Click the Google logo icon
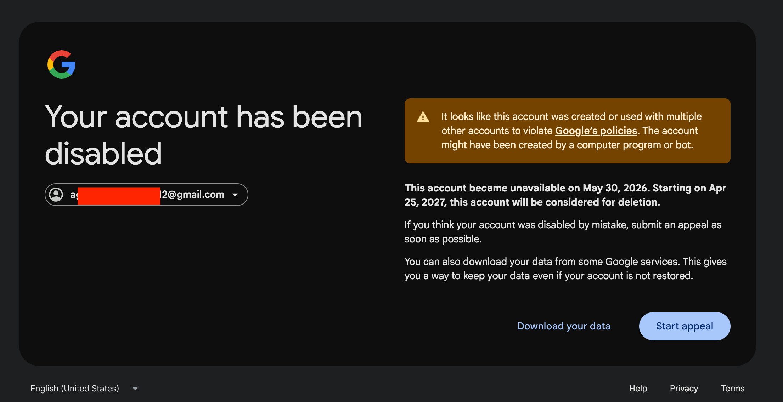Screen dimensions: 783x402 [61, 64]
